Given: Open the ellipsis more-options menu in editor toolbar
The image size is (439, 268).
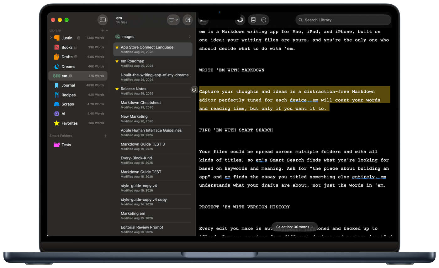Looking at the screenshot, I should pyautogui.click(x=264, y=20).
